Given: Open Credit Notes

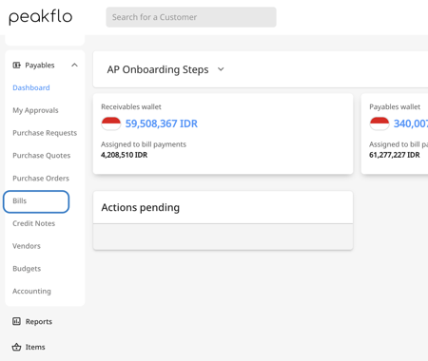Looking at the screenshot, I should [x=34, y=223].
